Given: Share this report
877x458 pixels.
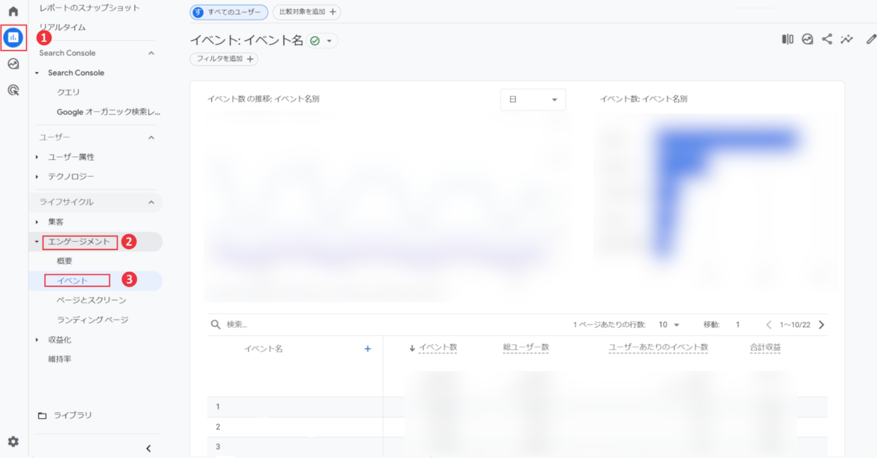Looking at the screenshot, I should point(827,39).
